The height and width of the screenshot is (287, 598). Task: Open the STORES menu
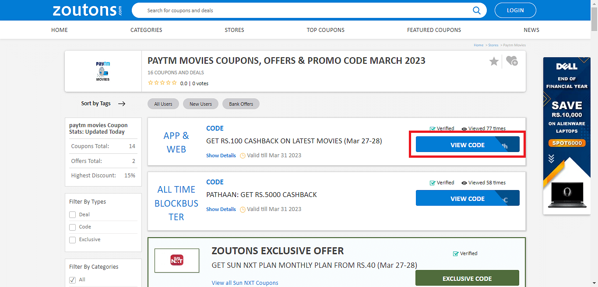point(234,30)
